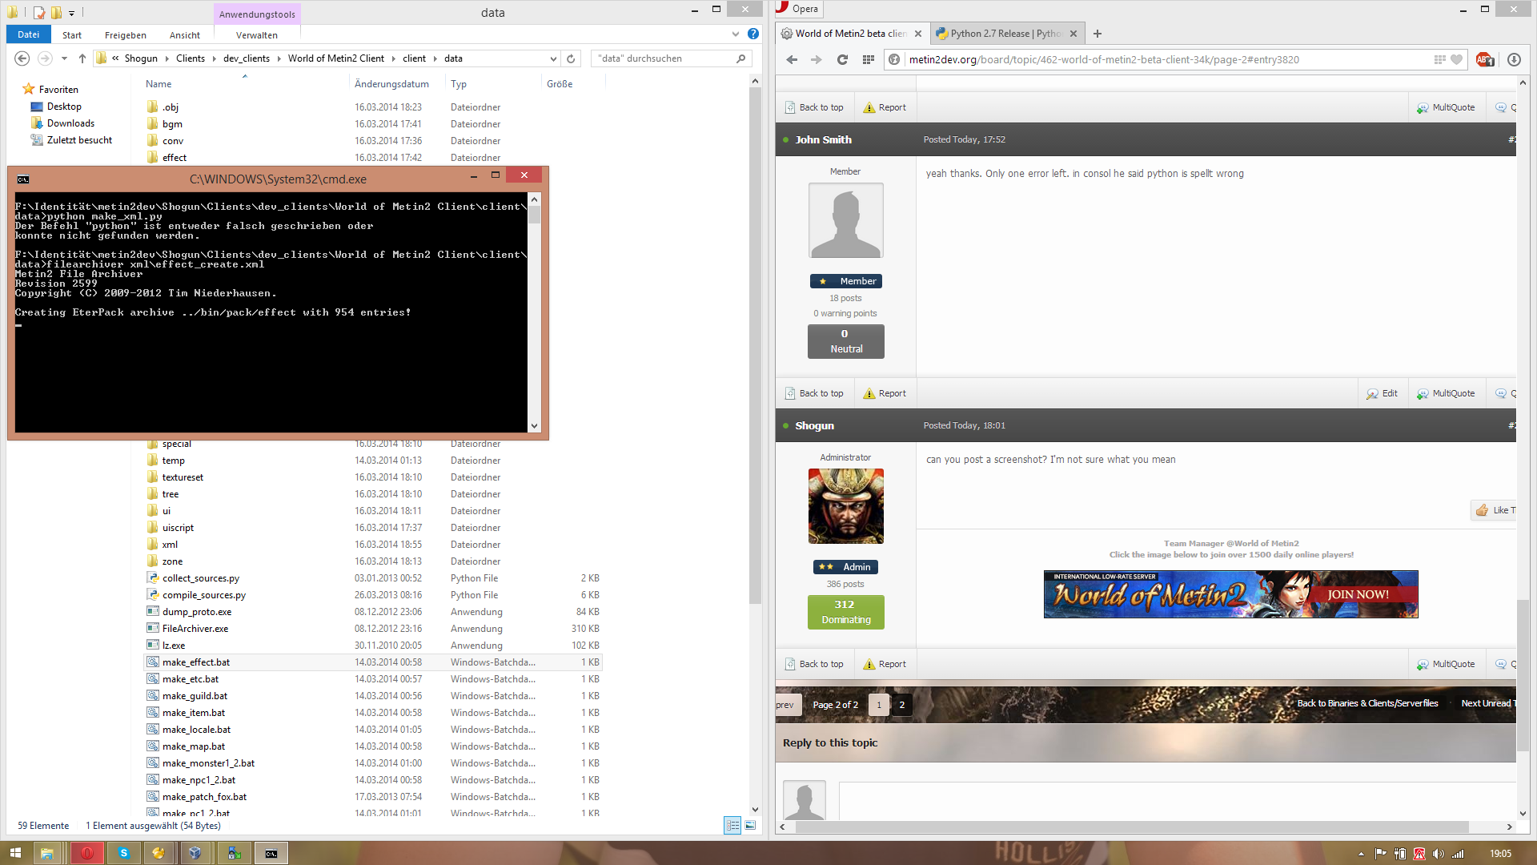1537x865 pixels.
Task: Click Edit on John Smith's post
Action: [1382, 393]
